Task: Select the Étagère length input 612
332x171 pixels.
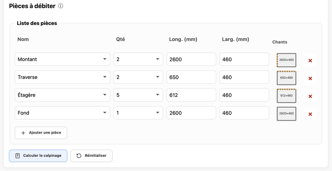Action: [191, 95]
